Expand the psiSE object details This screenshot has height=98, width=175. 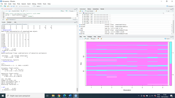tap(80, 34)
